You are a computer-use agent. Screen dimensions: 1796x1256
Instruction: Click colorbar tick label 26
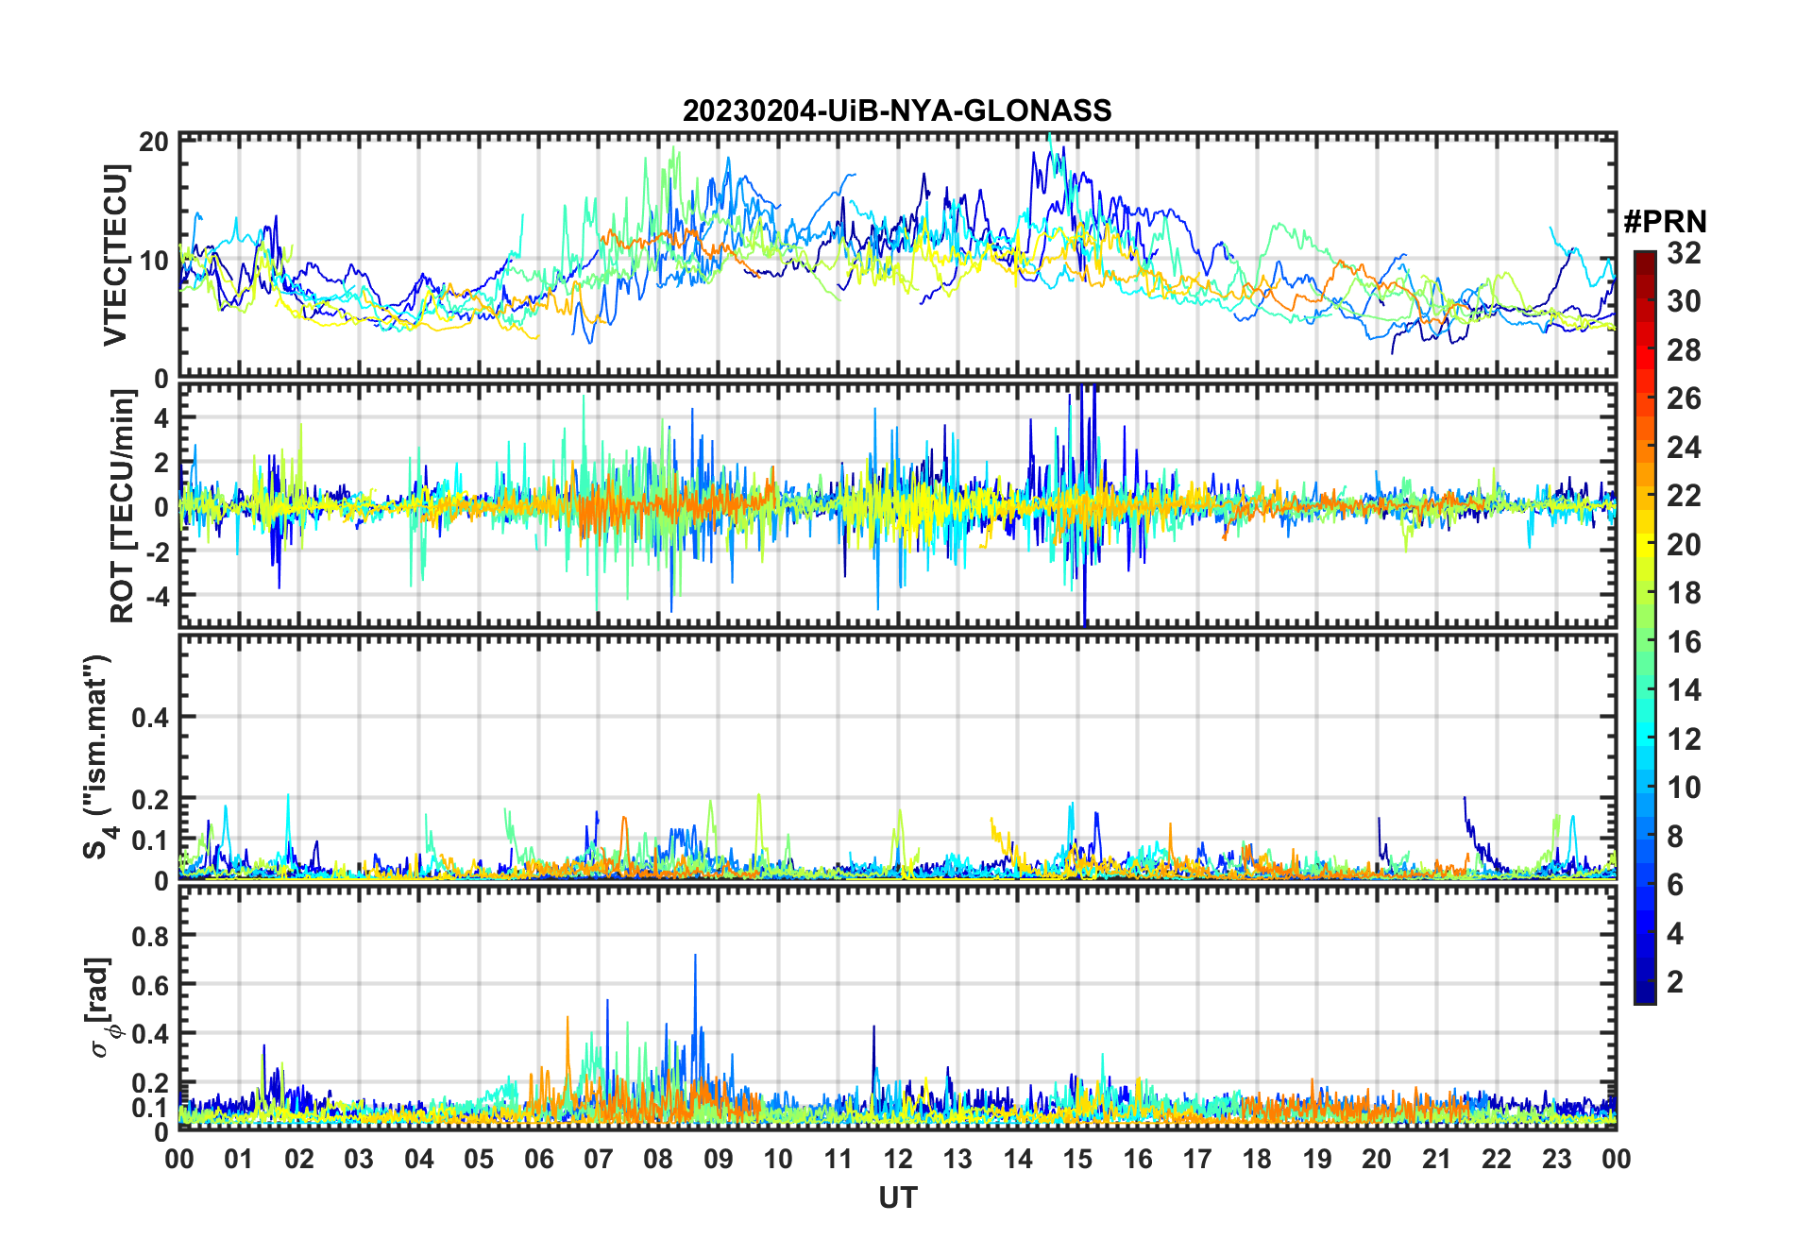pyautogui.click(x=1684, y=399)
